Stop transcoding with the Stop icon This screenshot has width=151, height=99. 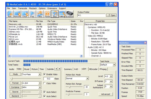coord(55,14)
